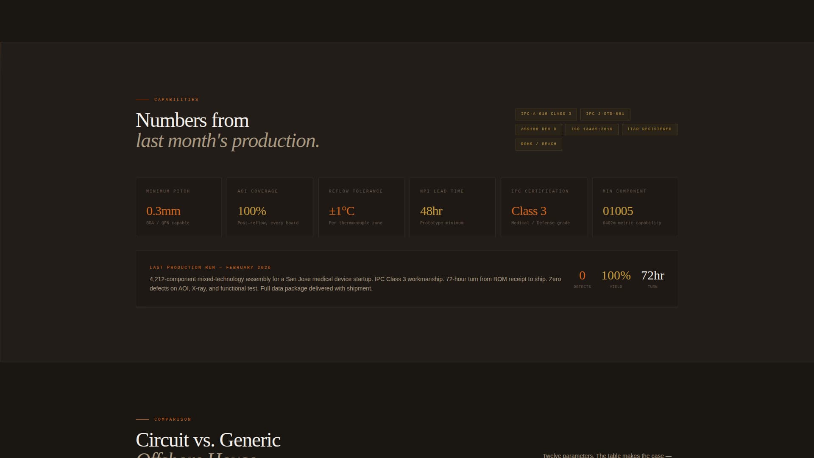Viewport: 814px width, 458px height.
Task: Click the 0 Defects statistic
Action: (582, 276)
